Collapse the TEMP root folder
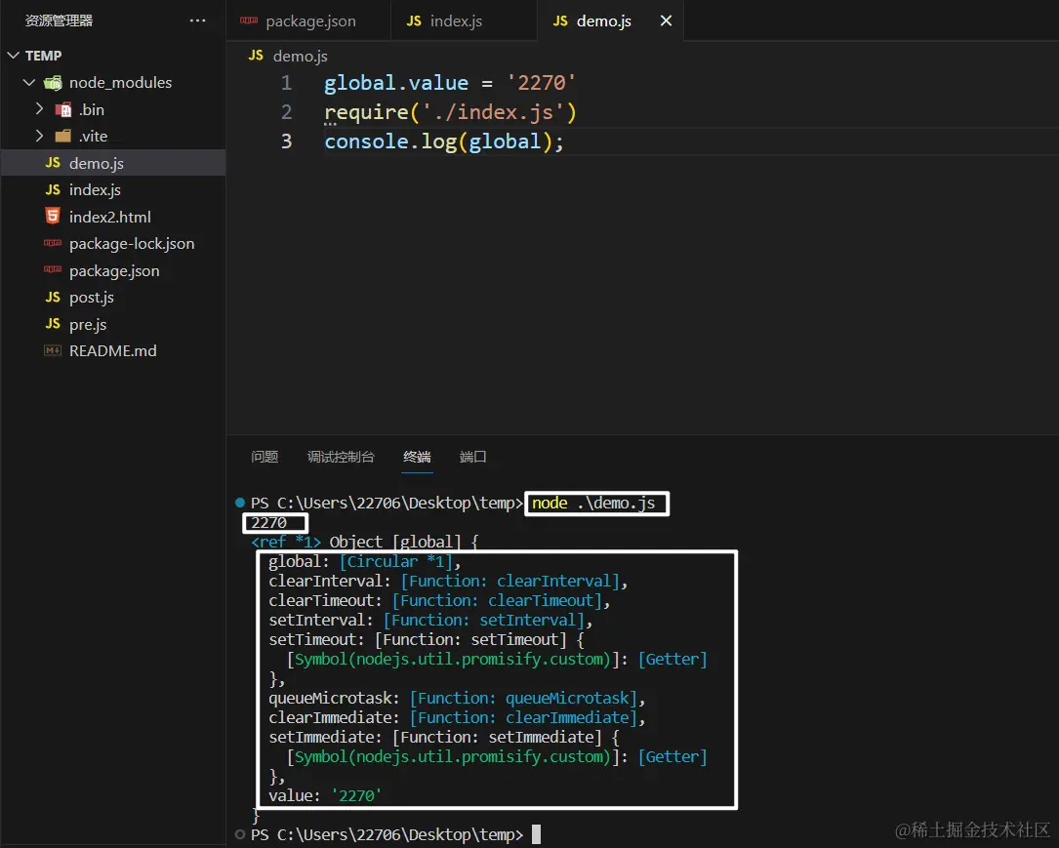Screen dimensions: 1059x848 click(13, 56)
